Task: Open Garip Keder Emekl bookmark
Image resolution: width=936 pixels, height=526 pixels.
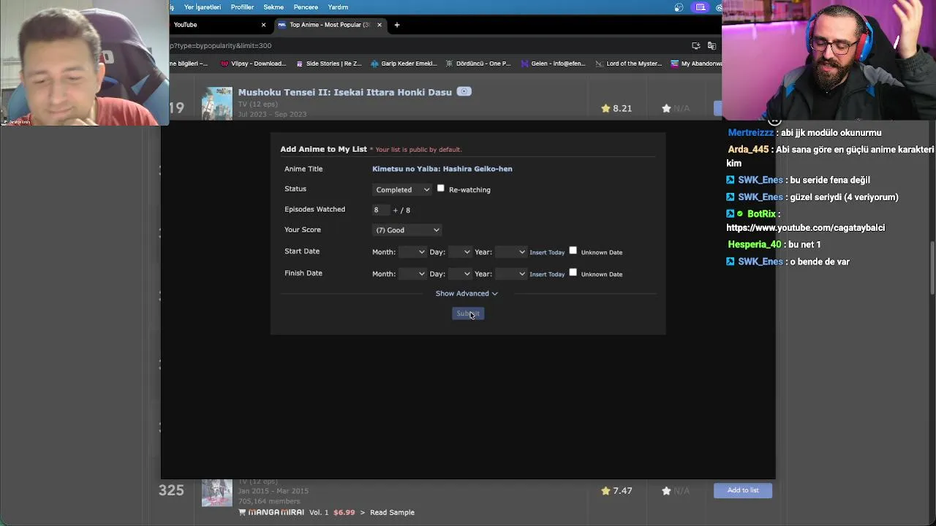Action: click(x=404, y=64)
